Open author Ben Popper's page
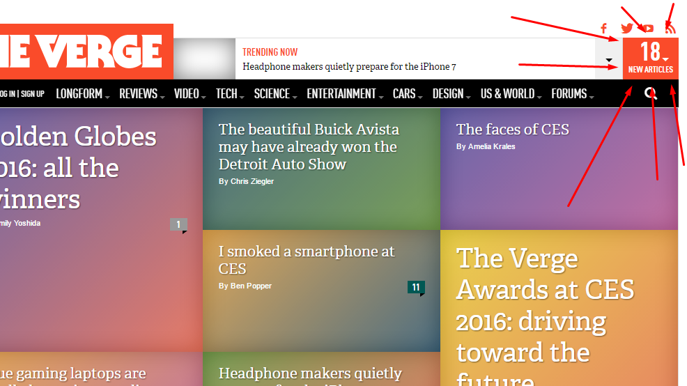 click(251, 286)
